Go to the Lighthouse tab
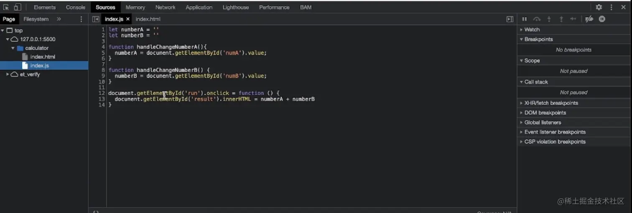 point(236,7)
